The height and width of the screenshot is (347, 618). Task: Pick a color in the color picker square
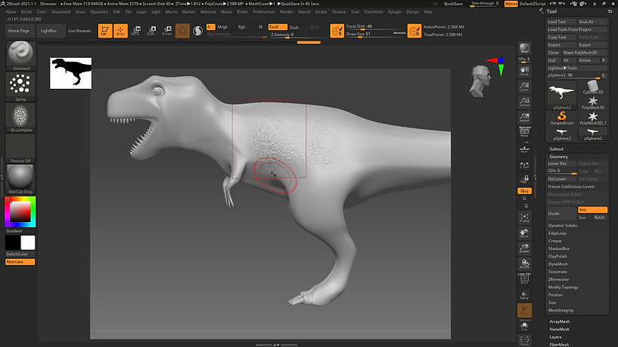coord(20,212)
